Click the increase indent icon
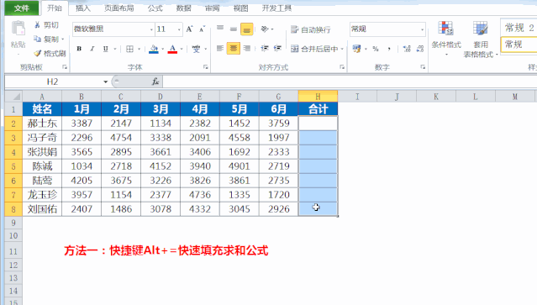Screen dimensions: 537x305 pos(277,49)
